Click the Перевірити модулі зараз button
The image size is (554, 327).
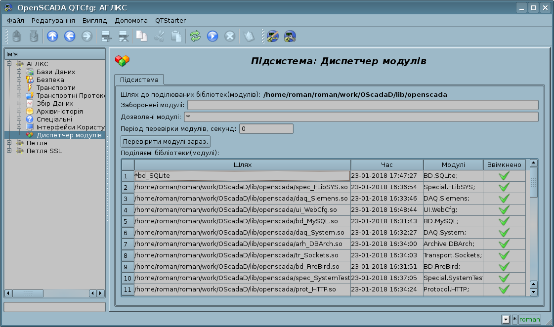(166, 142)
